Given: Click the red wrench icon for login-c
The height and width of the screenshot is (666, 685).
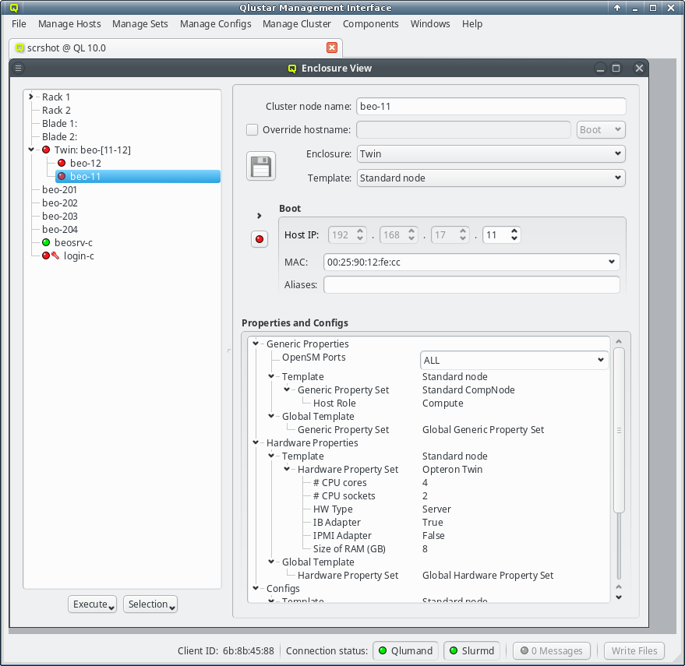Looking at the screenshot, I should 55,255.
